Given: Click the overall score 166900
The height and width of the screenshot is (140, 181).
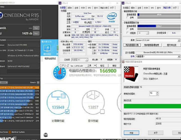Looking at the screenshot, I should 108,71.
